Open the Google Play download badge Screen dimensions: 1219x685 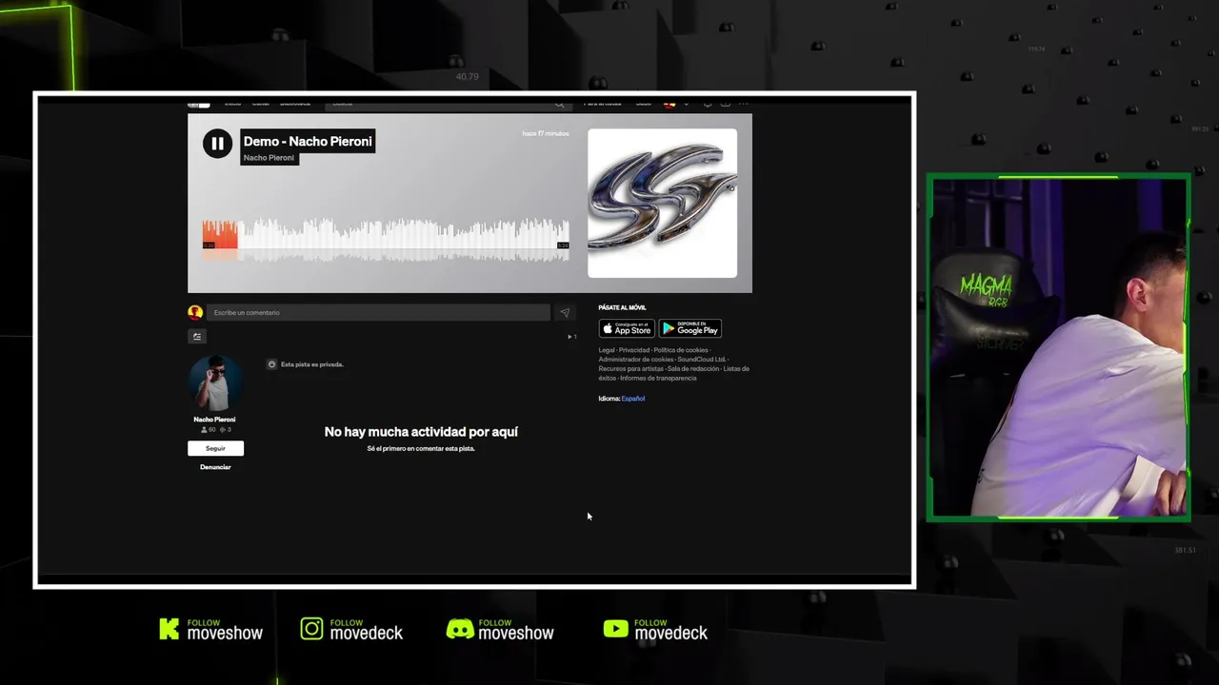[690, 328]
